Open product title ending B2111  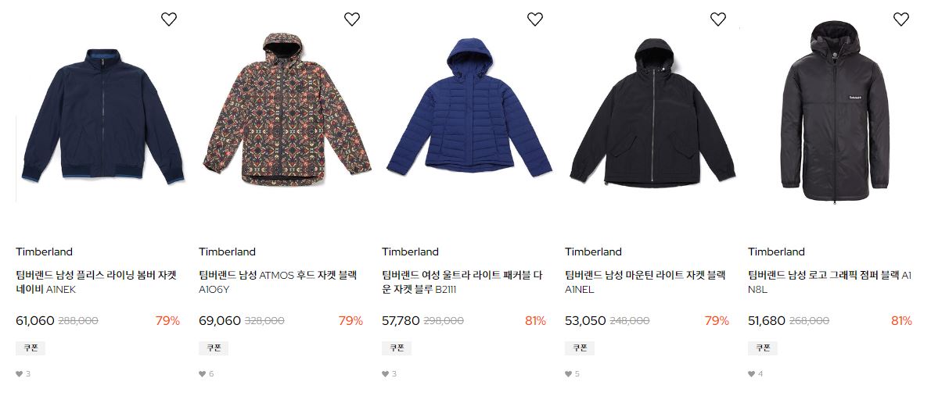(x=462, y=282)
